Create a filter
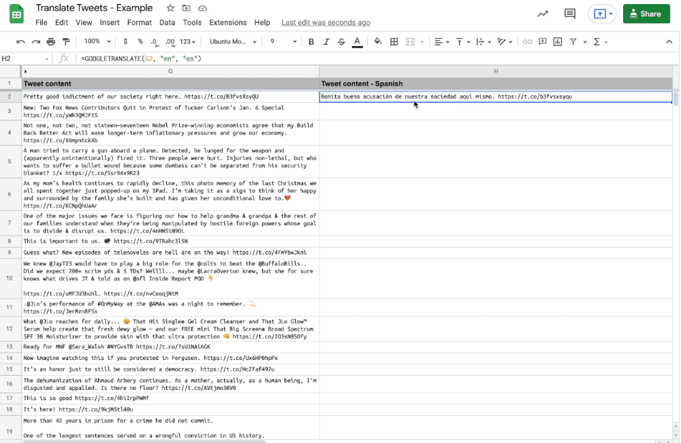Viewport: 681px width, 443px height. click(x=573, y=42)
